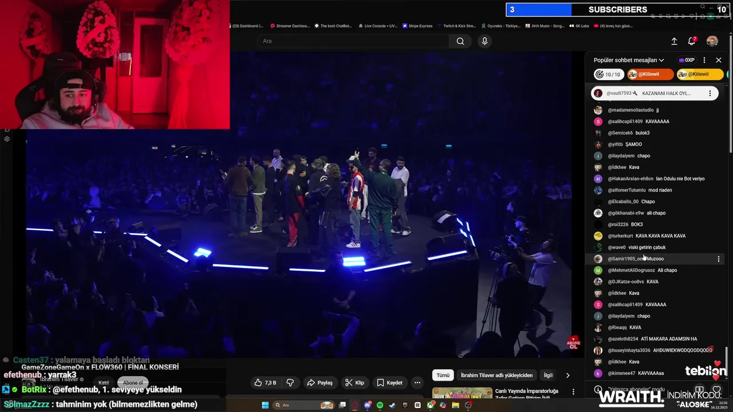Click the Klip clip button
Viewport: 733px width, 412px height.
click(355, 383)
